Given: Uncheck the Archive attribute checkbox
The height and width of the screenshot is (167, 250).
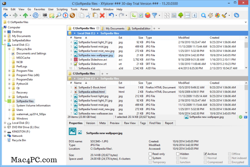Looking at the screenshot, I should (x=205, y=154).
